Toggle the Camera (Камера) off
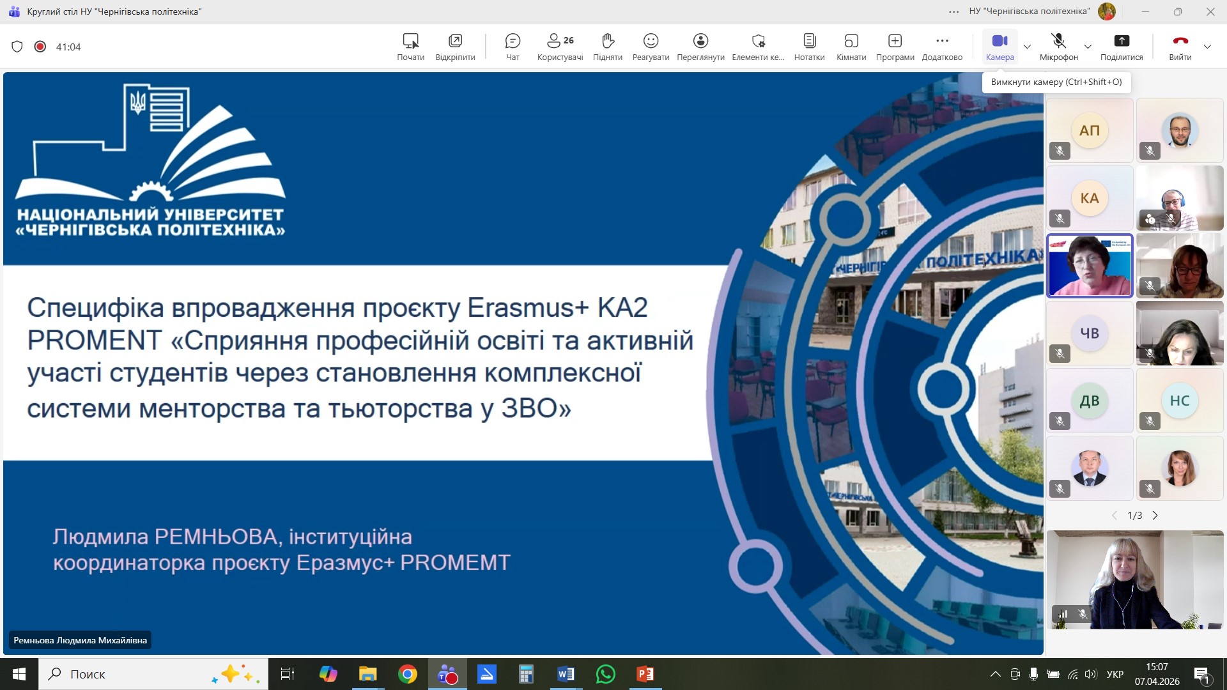Screen dimensions: 1227x690 pos(999,46)
